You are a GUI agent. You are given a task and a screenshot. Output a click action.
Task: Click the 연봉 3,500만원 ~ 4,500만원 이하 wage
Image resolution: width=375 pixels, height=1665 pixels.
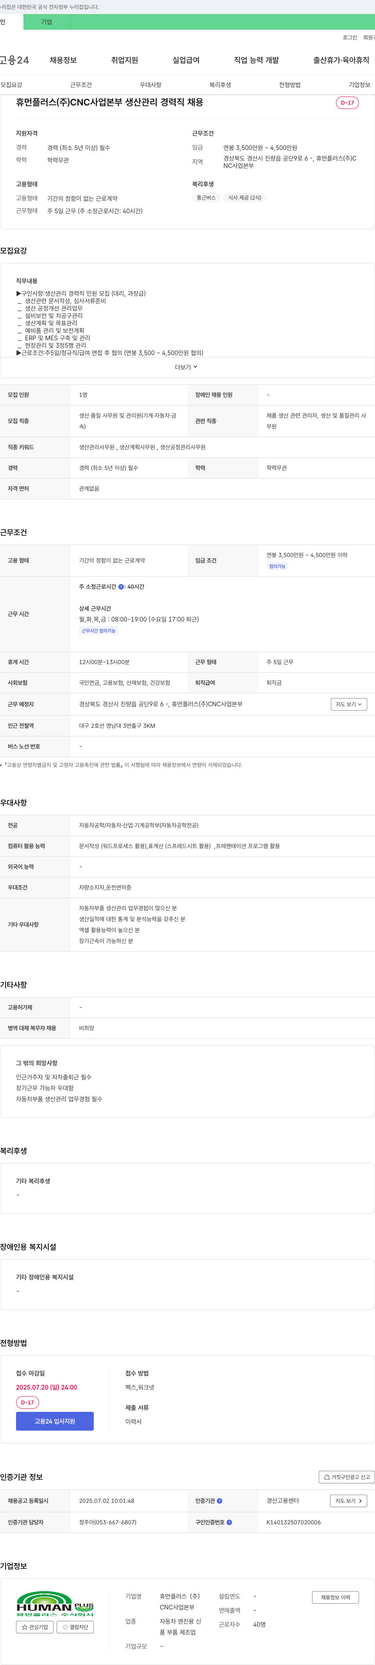(x=307, y=555)
